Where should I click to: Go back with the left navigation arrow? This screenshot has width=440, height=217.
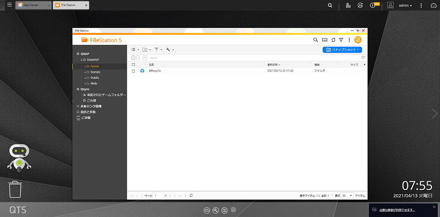pos(133,58)
